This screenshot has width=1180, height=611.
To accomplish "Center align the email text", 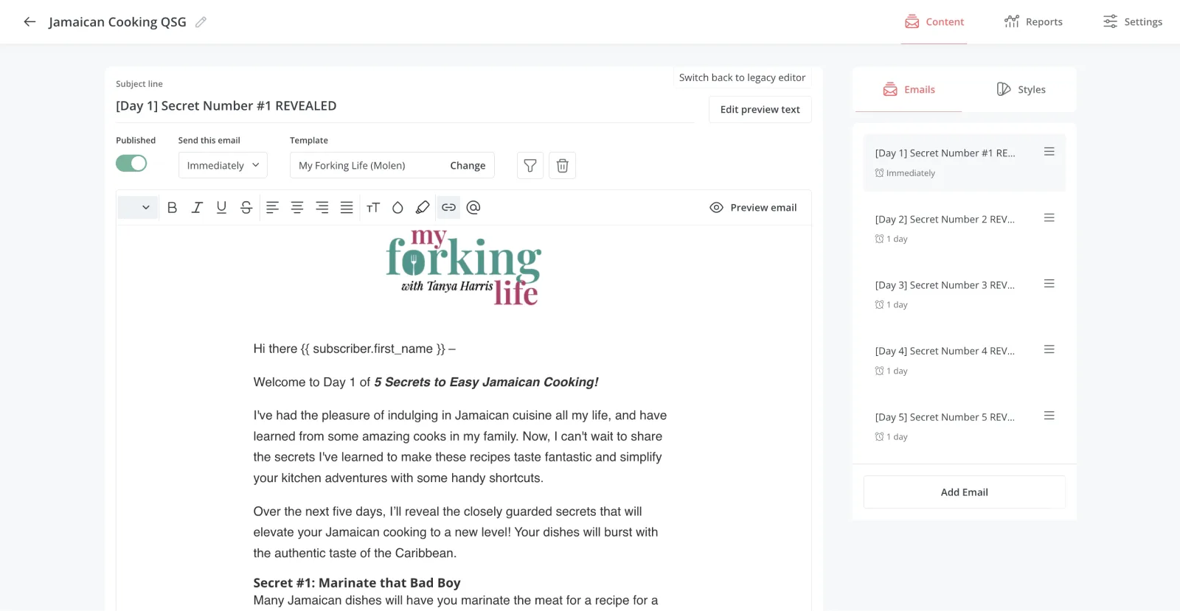I will [x=297, y=208].
